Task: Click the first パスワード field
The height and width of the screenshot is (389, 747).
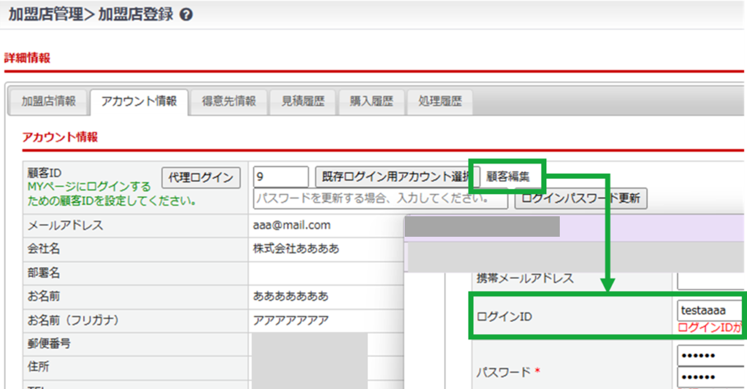Action: click(711, 355)
